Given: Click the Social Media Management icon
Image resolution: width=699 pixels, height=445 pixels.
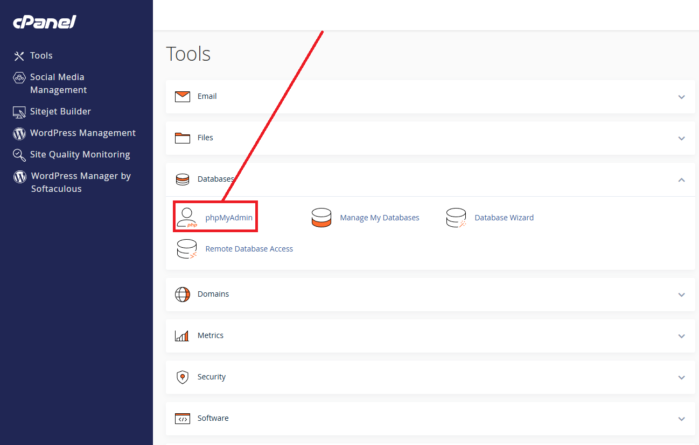Looking at the screenshot, I should [x=19, y=77].
